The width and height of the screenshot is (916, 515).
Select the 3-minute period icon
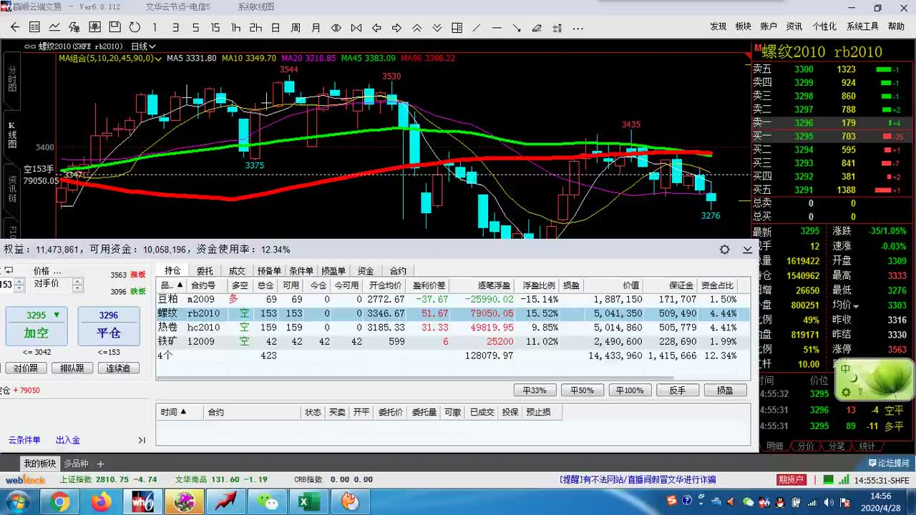(175, 27)
